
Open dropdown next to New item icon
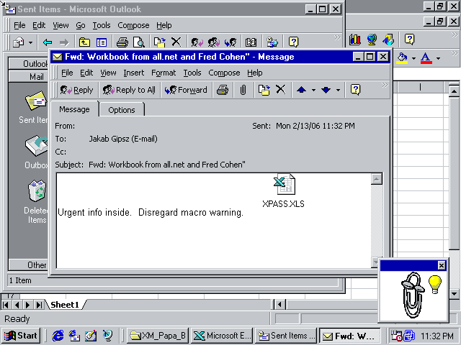click(30, 43)
